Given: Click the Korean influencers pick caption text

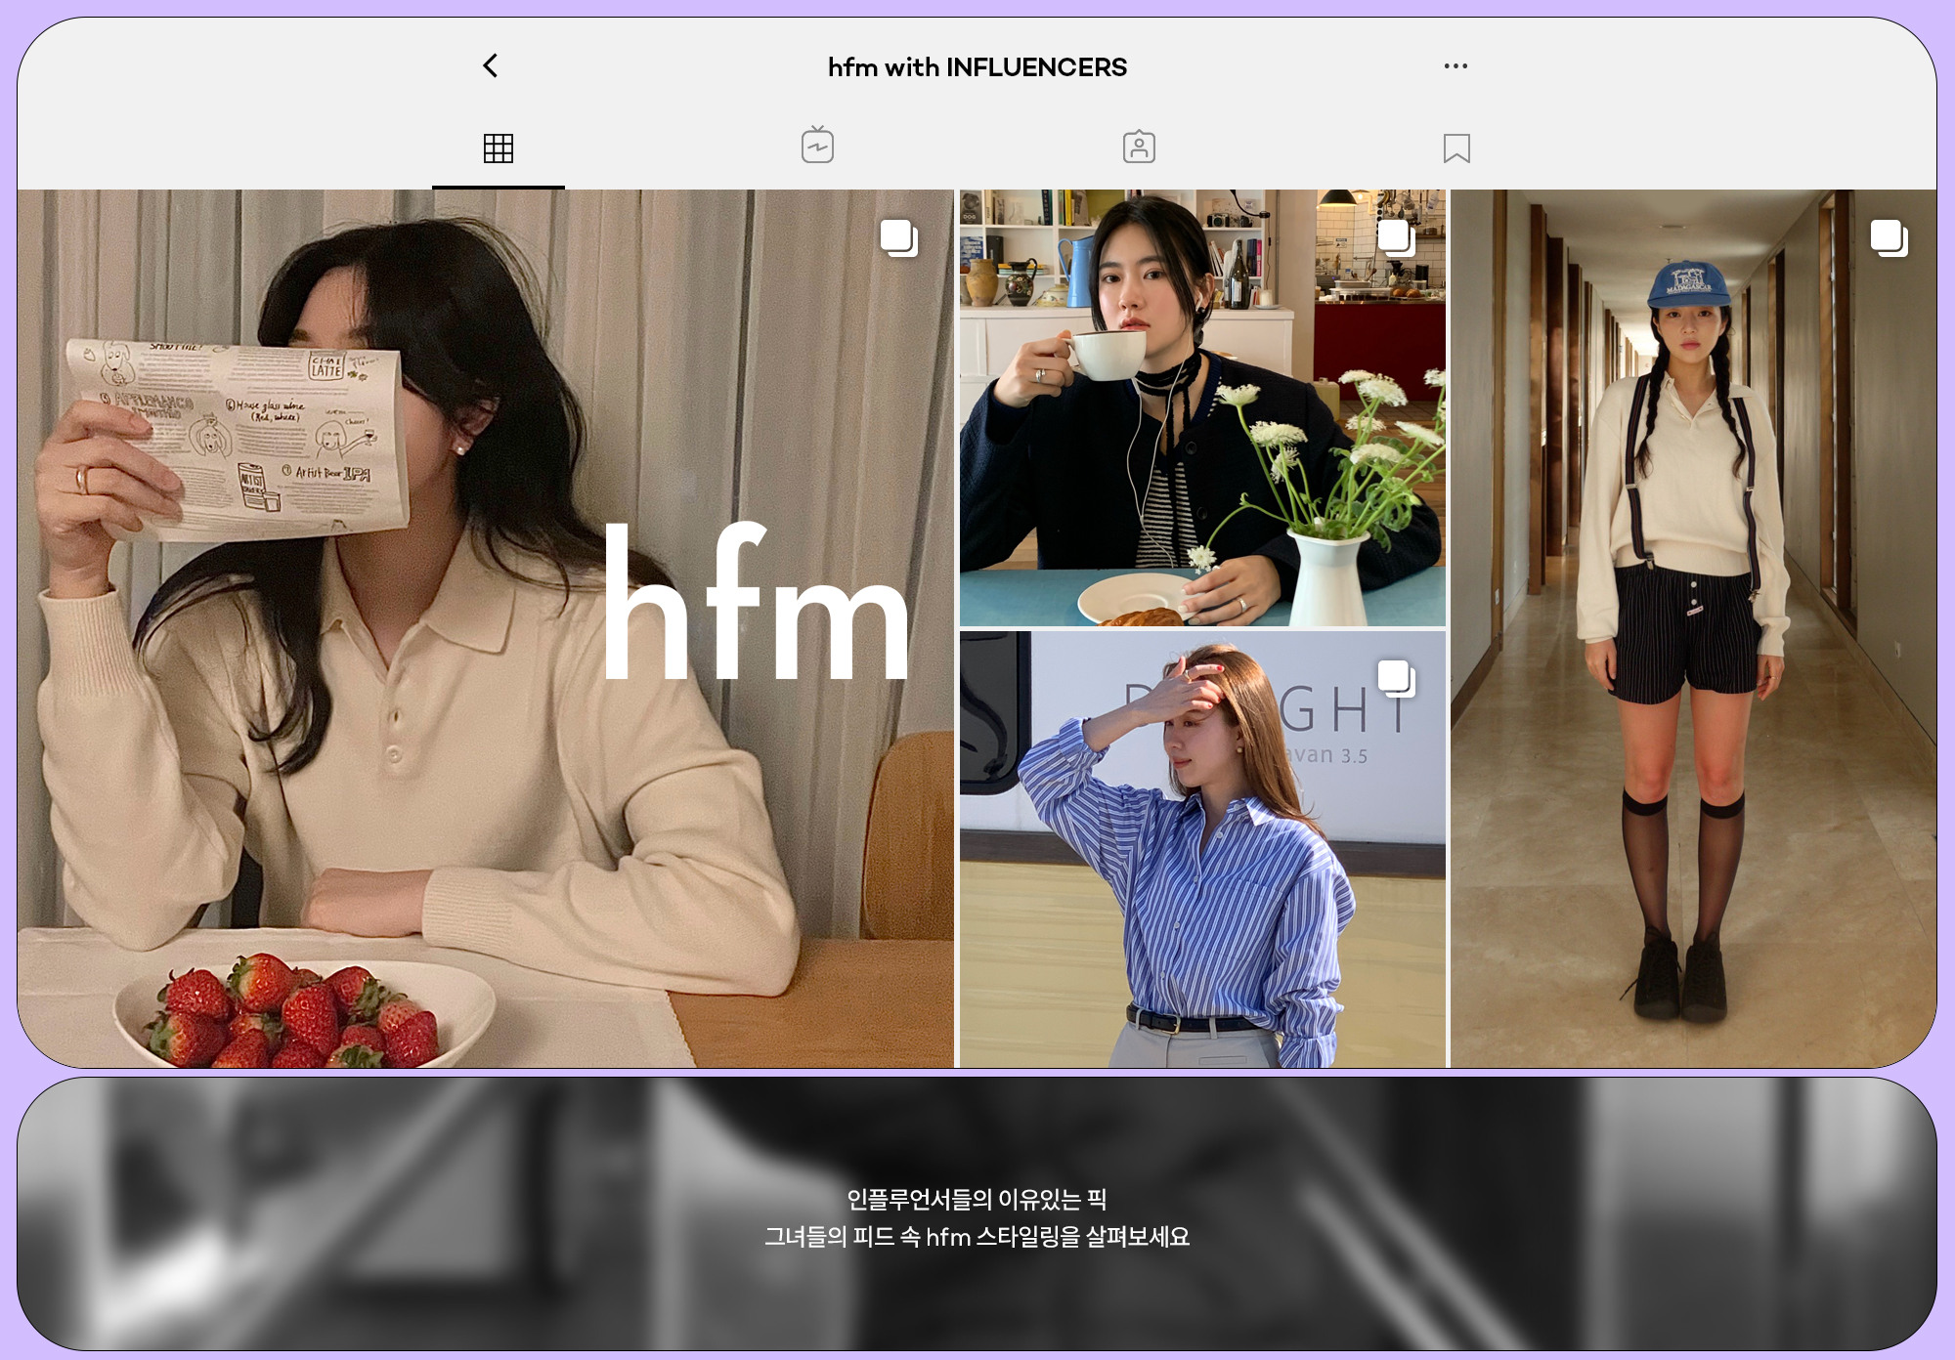Looking at the screenshot, I should click(977, 1199).
